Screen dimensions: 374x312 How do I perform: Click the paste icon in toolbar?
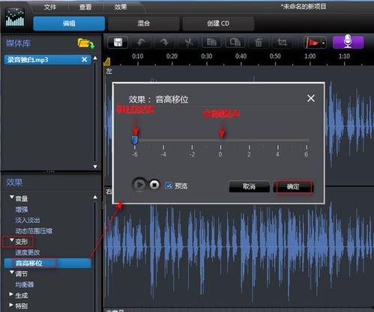[235, 43]
